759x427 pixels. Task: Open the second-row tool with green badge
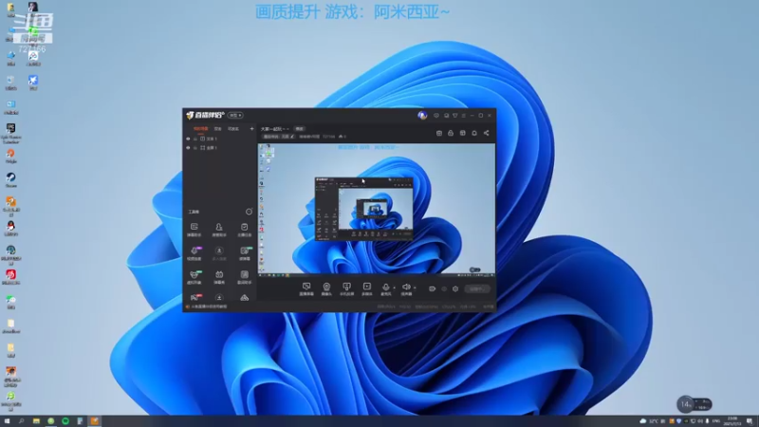(x=245, y=253)
